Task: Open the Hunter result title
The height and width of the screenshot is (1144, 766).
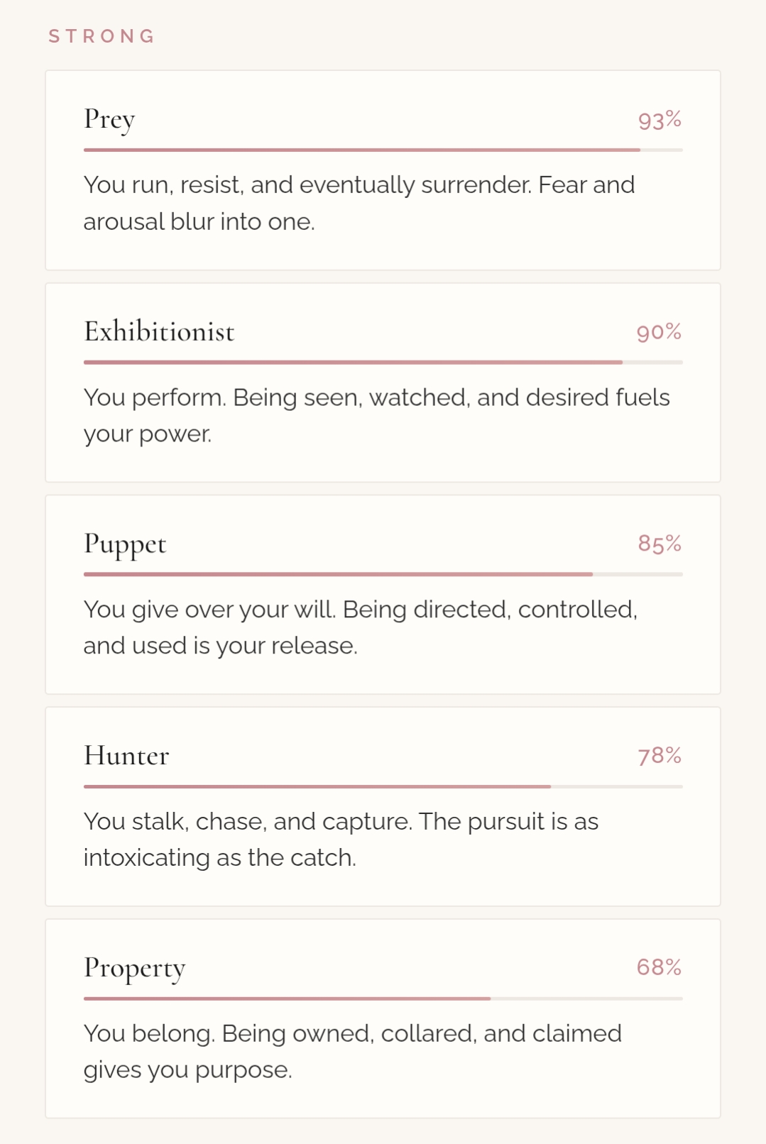Action: pos(126,756)
